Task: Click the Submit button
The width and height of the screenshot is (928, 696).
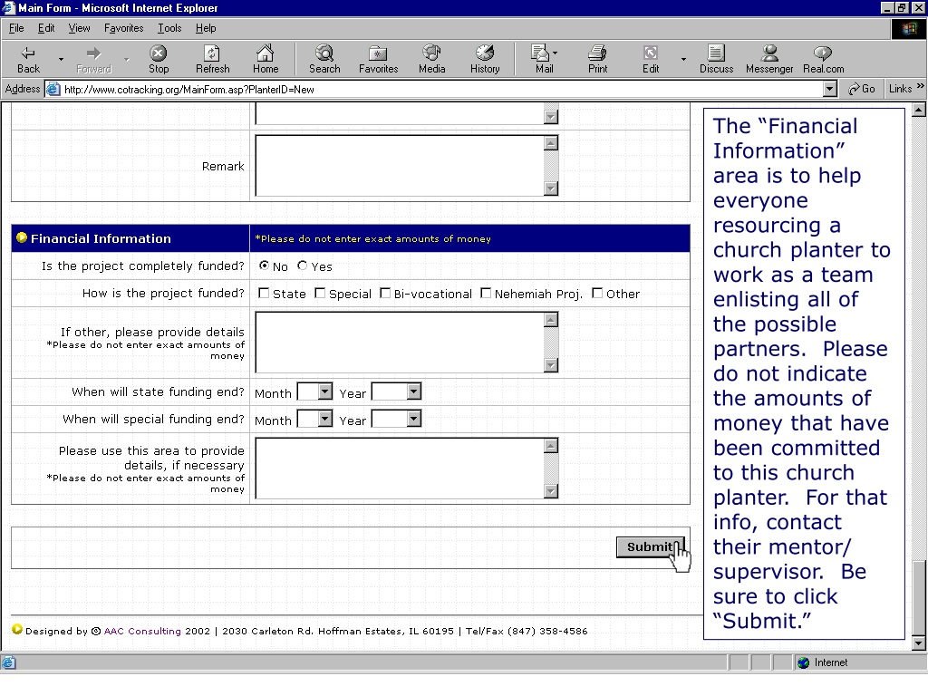Action: (650, 546)
